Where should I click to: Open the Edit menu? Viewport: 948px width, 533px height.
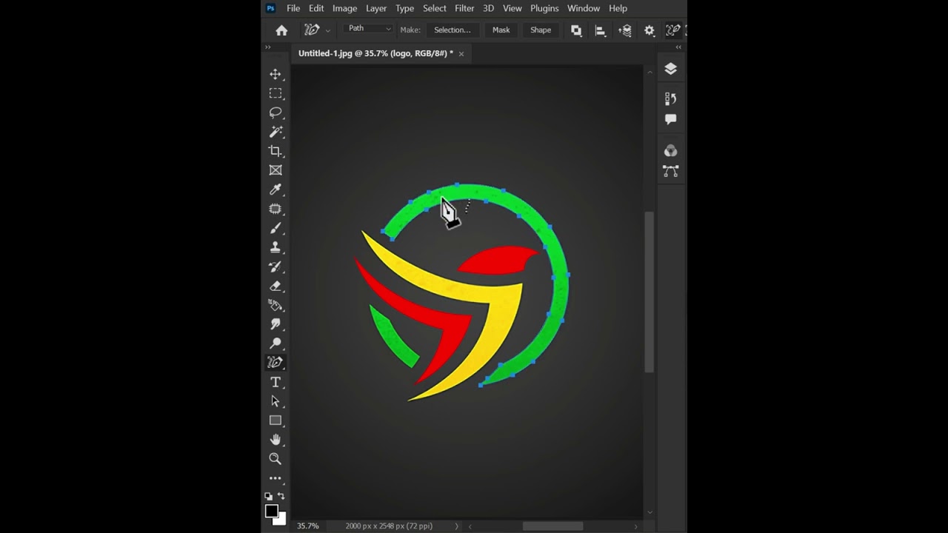tap(316, 8)
